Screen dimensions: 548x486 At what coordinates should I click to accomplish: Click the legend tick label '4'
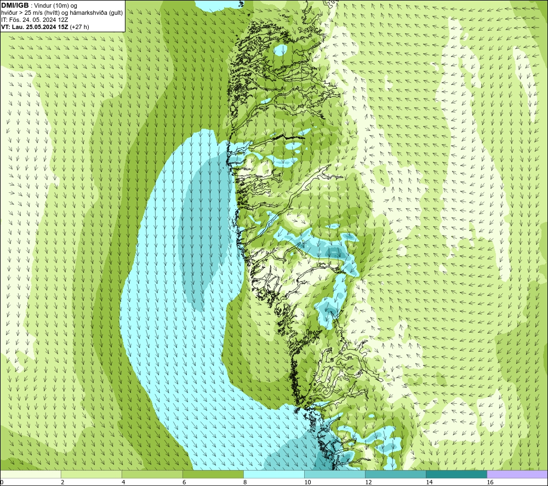click(123, 483)
